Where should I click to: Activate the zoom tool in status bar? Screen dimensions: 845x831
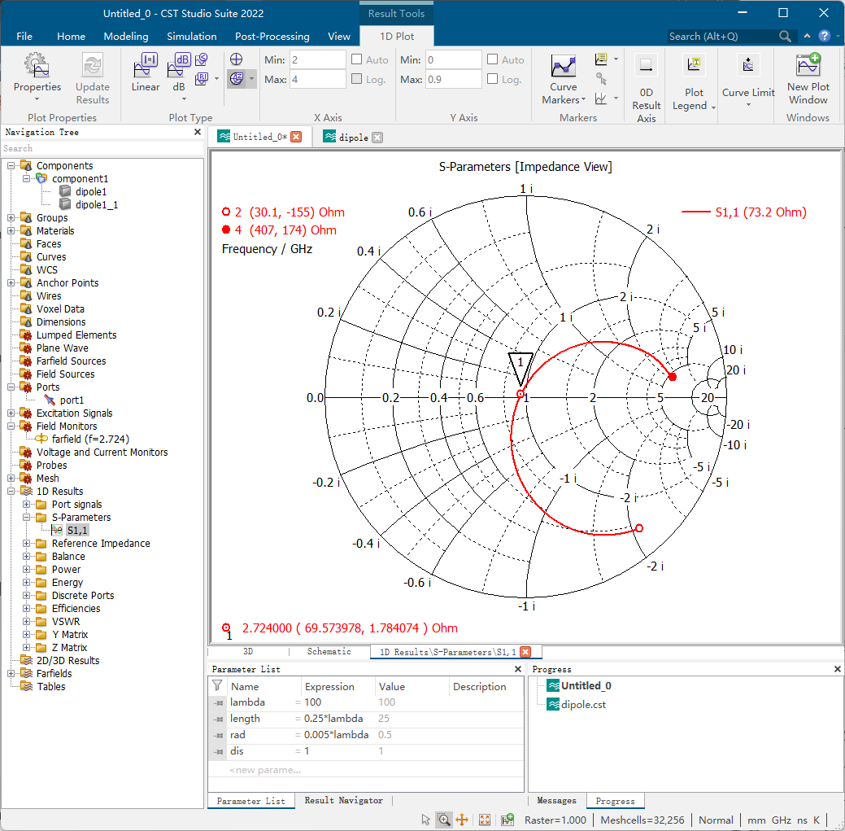pos(443,820)
